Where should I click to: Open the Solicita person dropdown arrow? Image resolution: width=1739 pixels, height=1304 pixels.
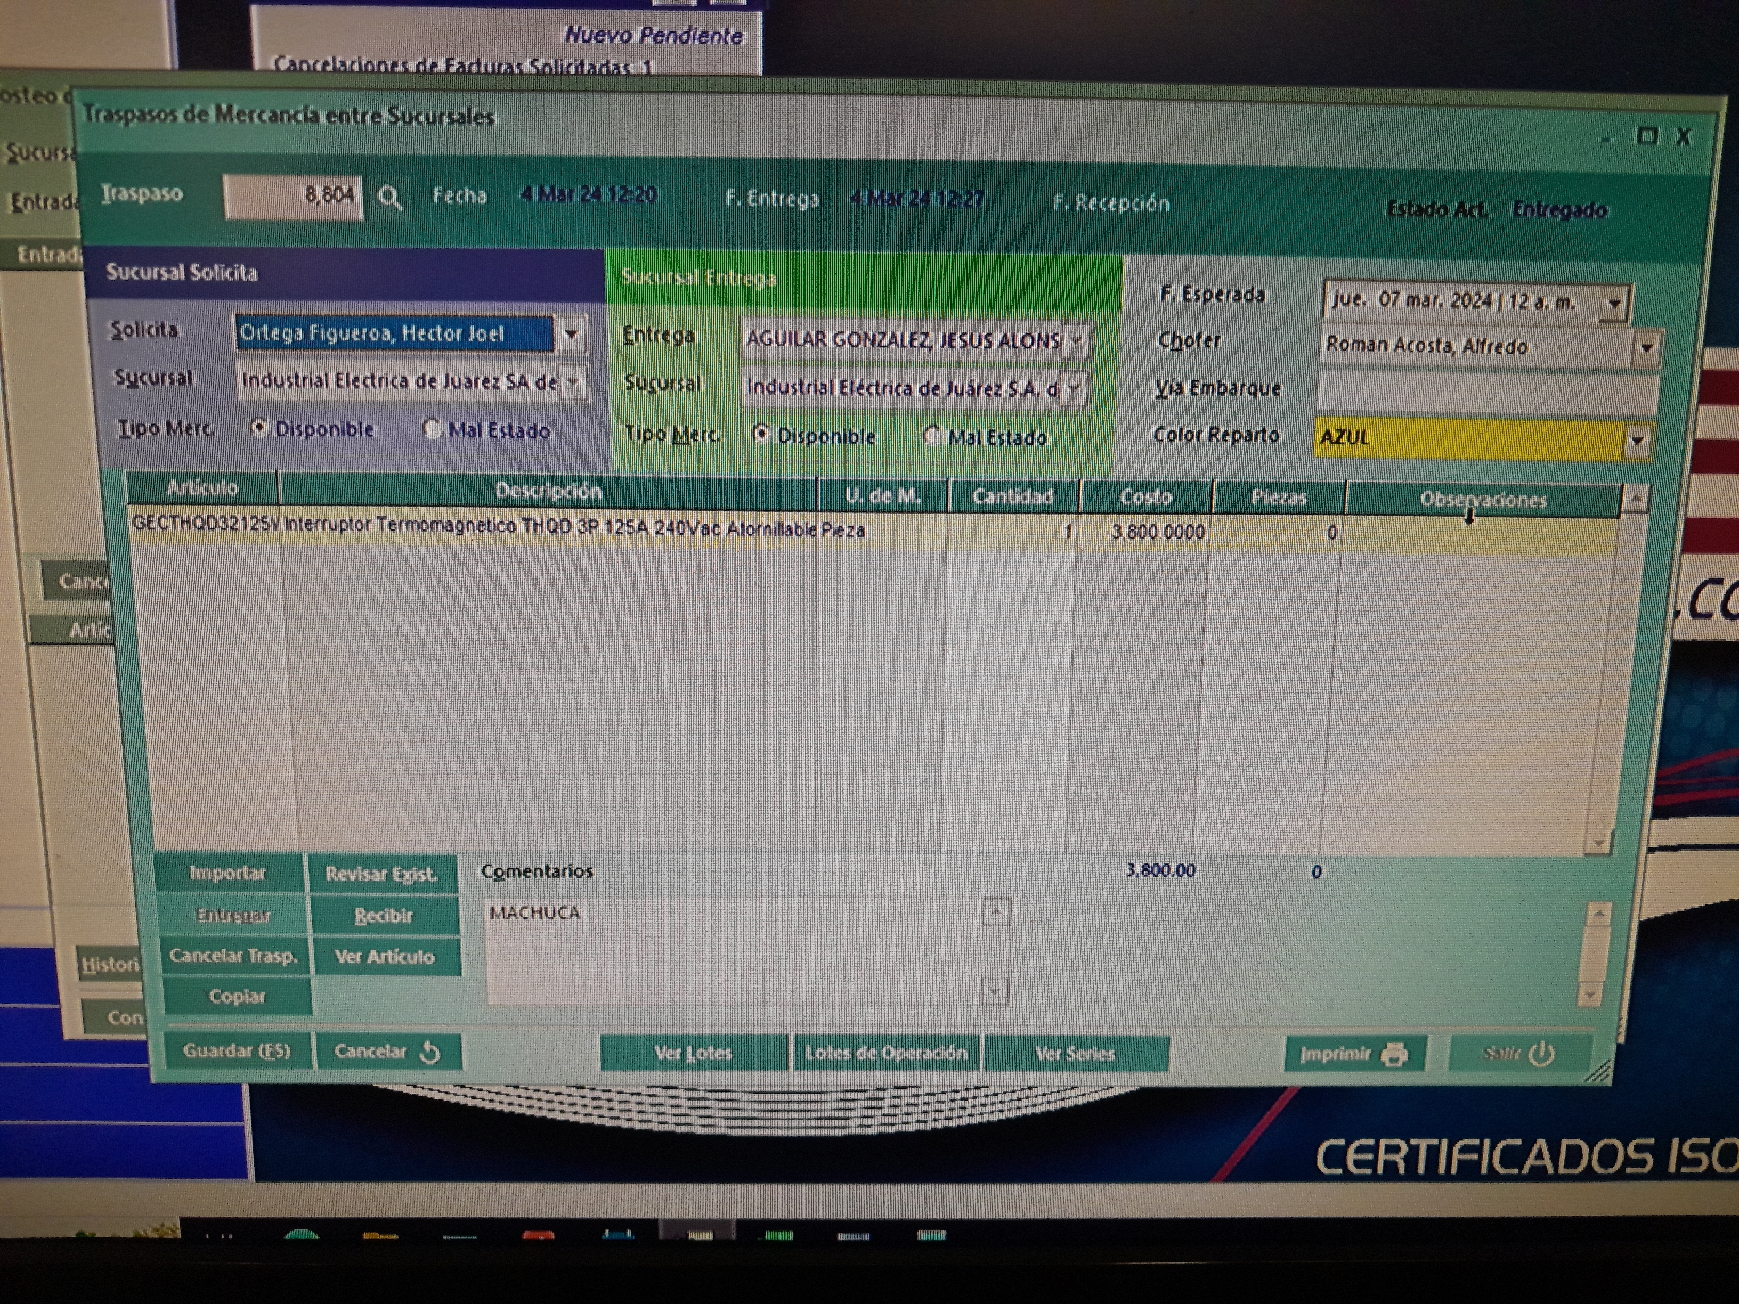coord(572,334)
